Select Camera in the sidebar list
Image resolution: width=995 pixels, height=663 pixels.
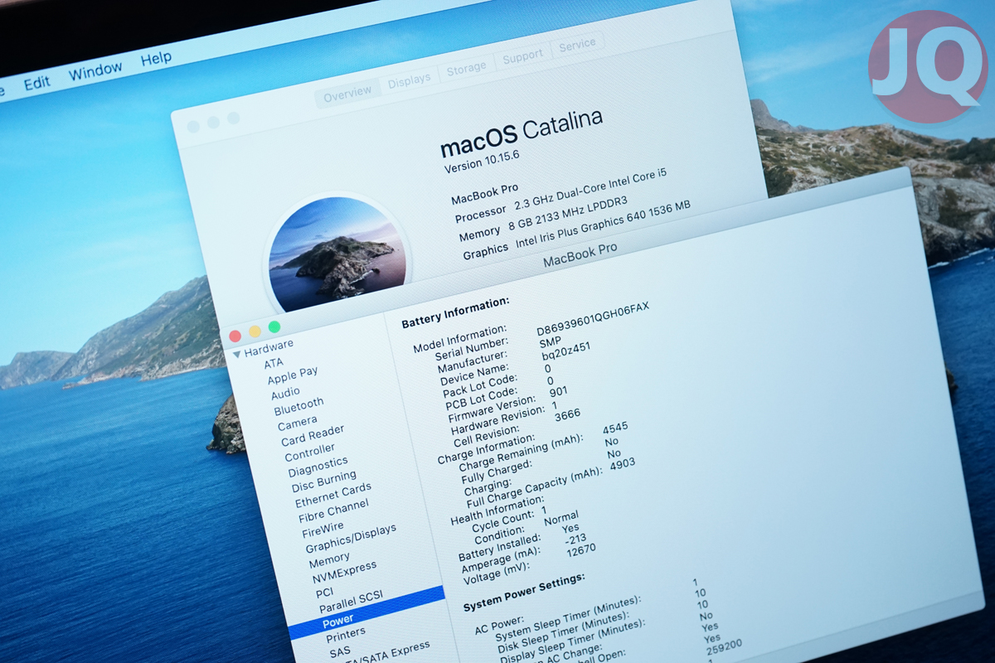tap(298, 423)
